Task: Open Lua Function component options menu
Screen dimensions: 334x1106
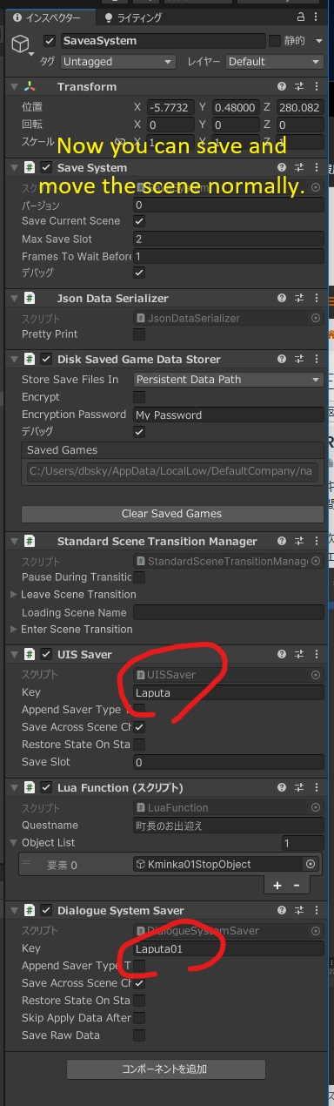Action: click(315, 787)
